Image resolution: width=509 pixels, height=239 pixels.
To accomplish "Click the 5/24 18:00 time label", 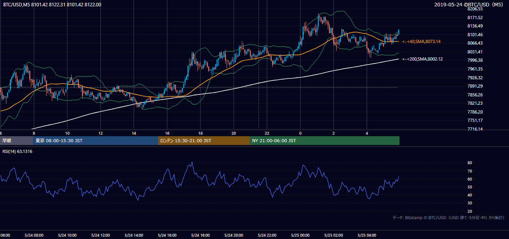I will [200, 235].
